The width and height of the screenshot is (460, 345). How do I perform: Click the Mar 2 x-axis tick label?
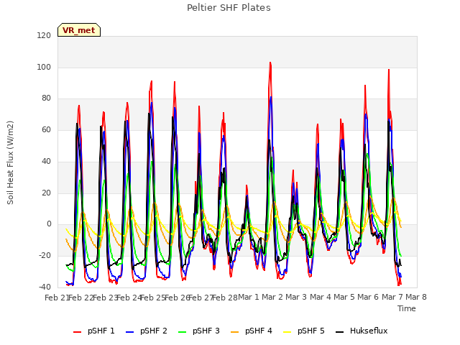pos(272,298)
